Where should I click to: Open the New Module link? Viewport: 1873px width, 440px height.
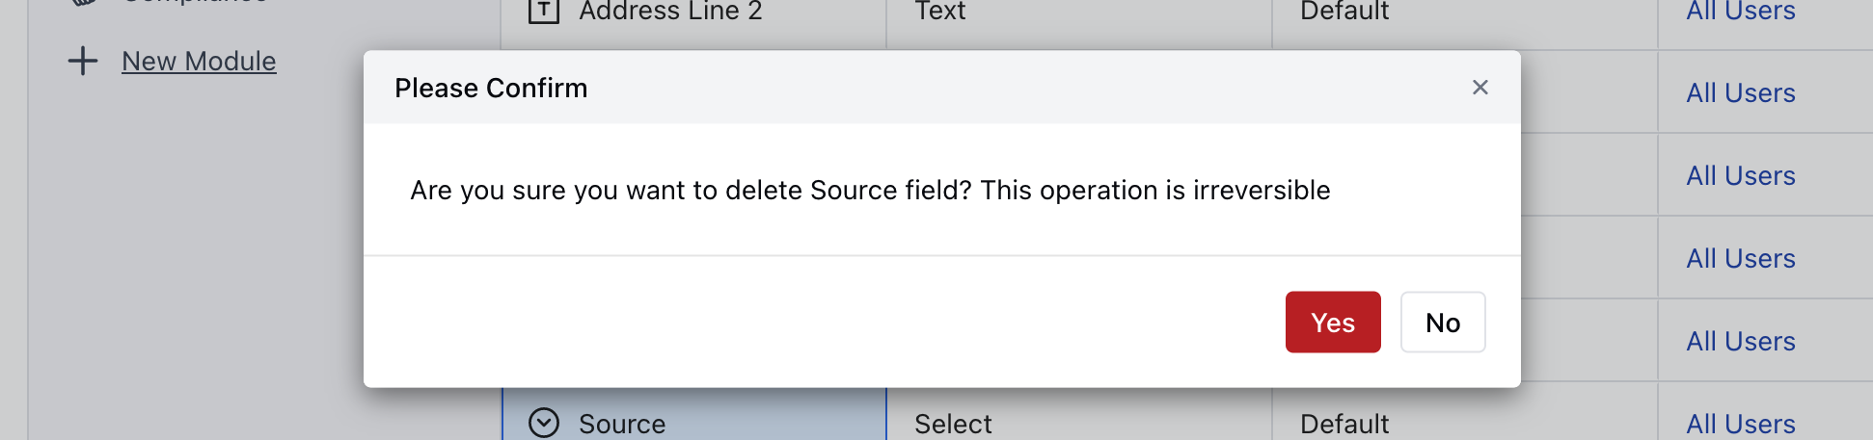(x=199, y=62)
